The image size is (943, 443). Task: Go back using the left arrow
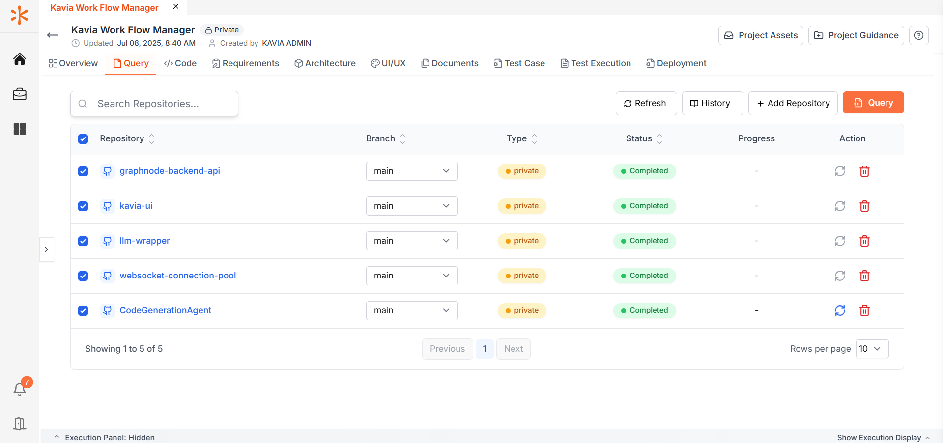(53, 35)
